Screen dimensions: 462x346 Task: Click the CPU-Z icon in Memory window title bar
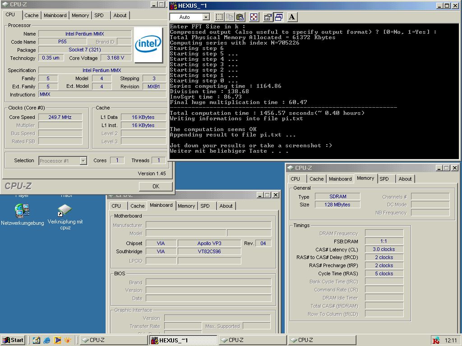coord(291,168)
